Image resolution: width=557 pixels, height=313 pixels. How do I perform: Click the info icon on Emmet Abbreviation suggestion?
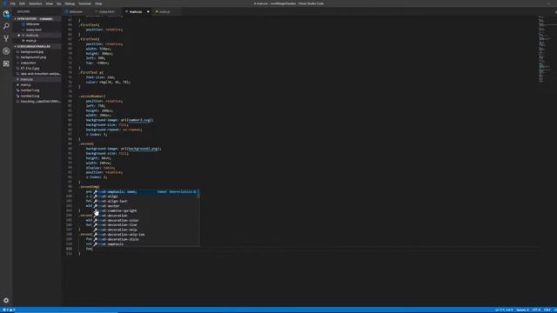pos(195,191)
